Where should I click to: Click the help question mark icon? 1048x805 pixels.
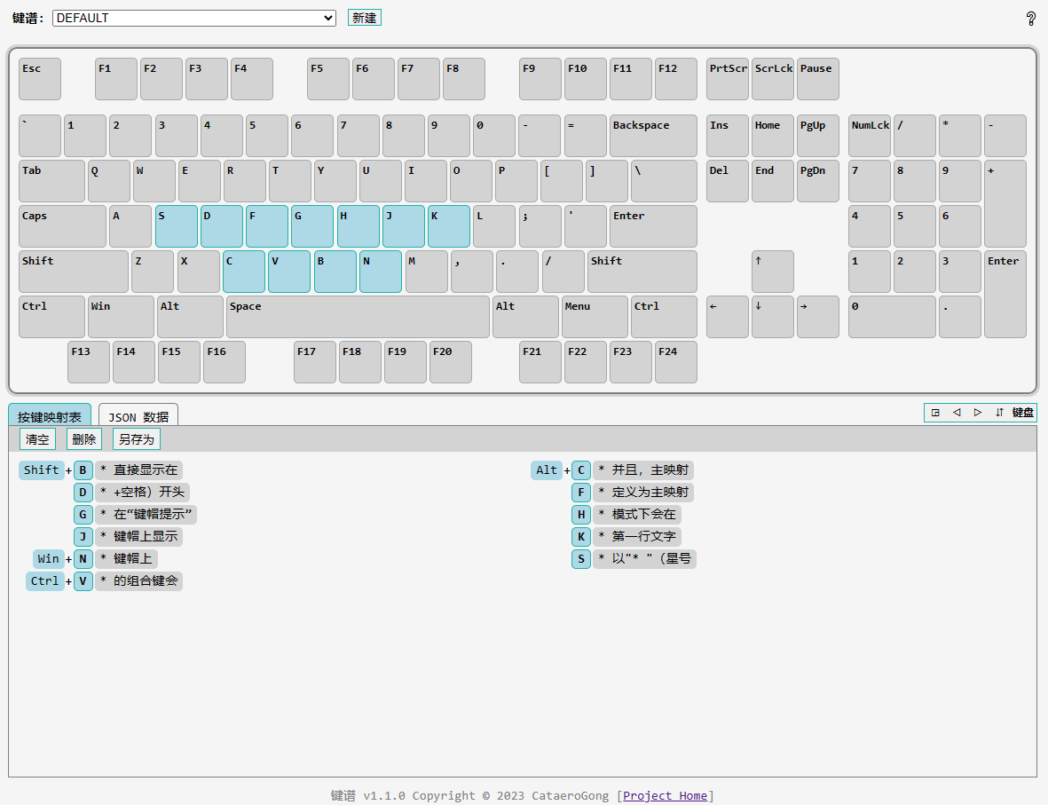(x=1030, y=19)
